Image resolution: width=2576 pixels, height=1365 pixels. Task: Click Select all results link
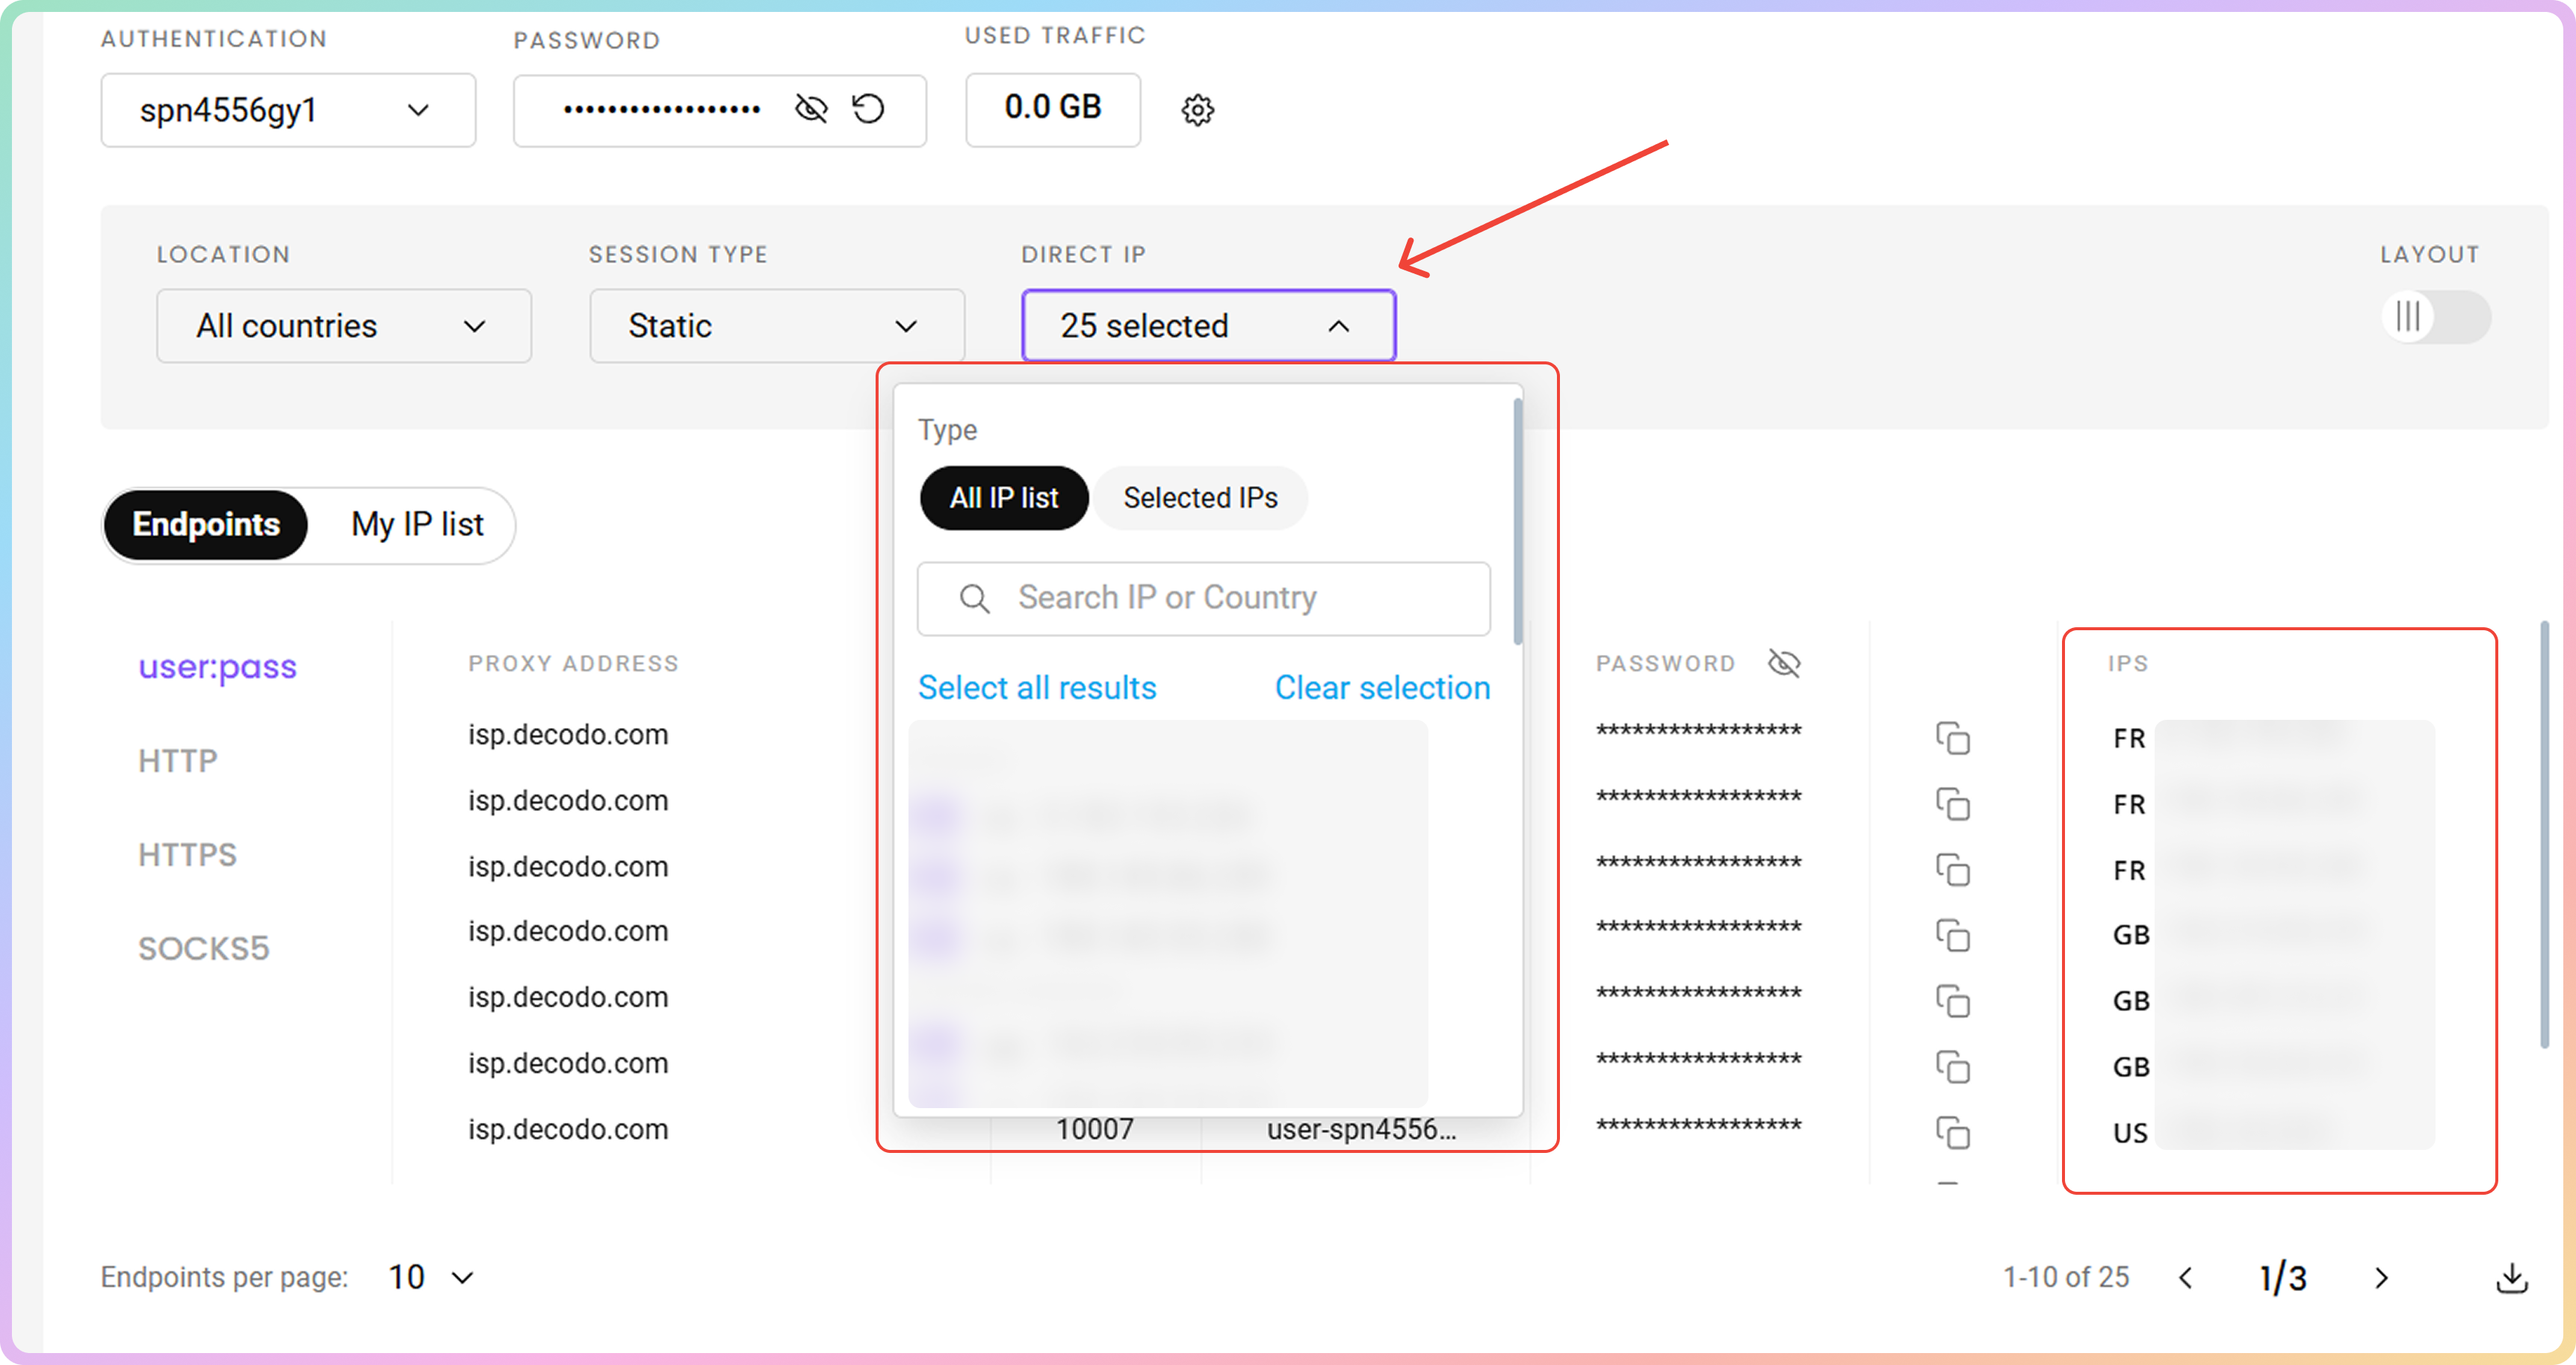click(x=1036, y=688)
